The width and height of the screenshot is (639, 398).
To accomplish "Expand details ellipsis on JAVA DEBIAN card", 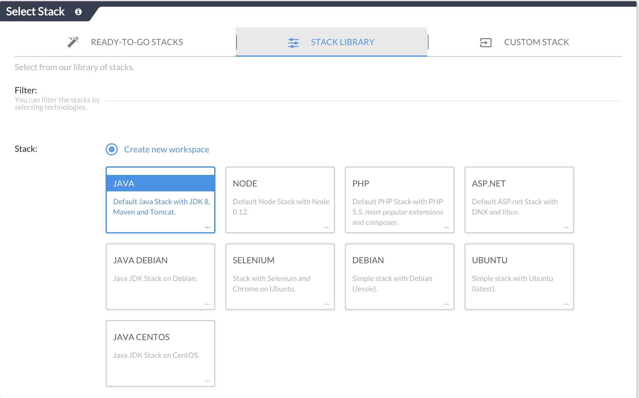I will 208,304.
